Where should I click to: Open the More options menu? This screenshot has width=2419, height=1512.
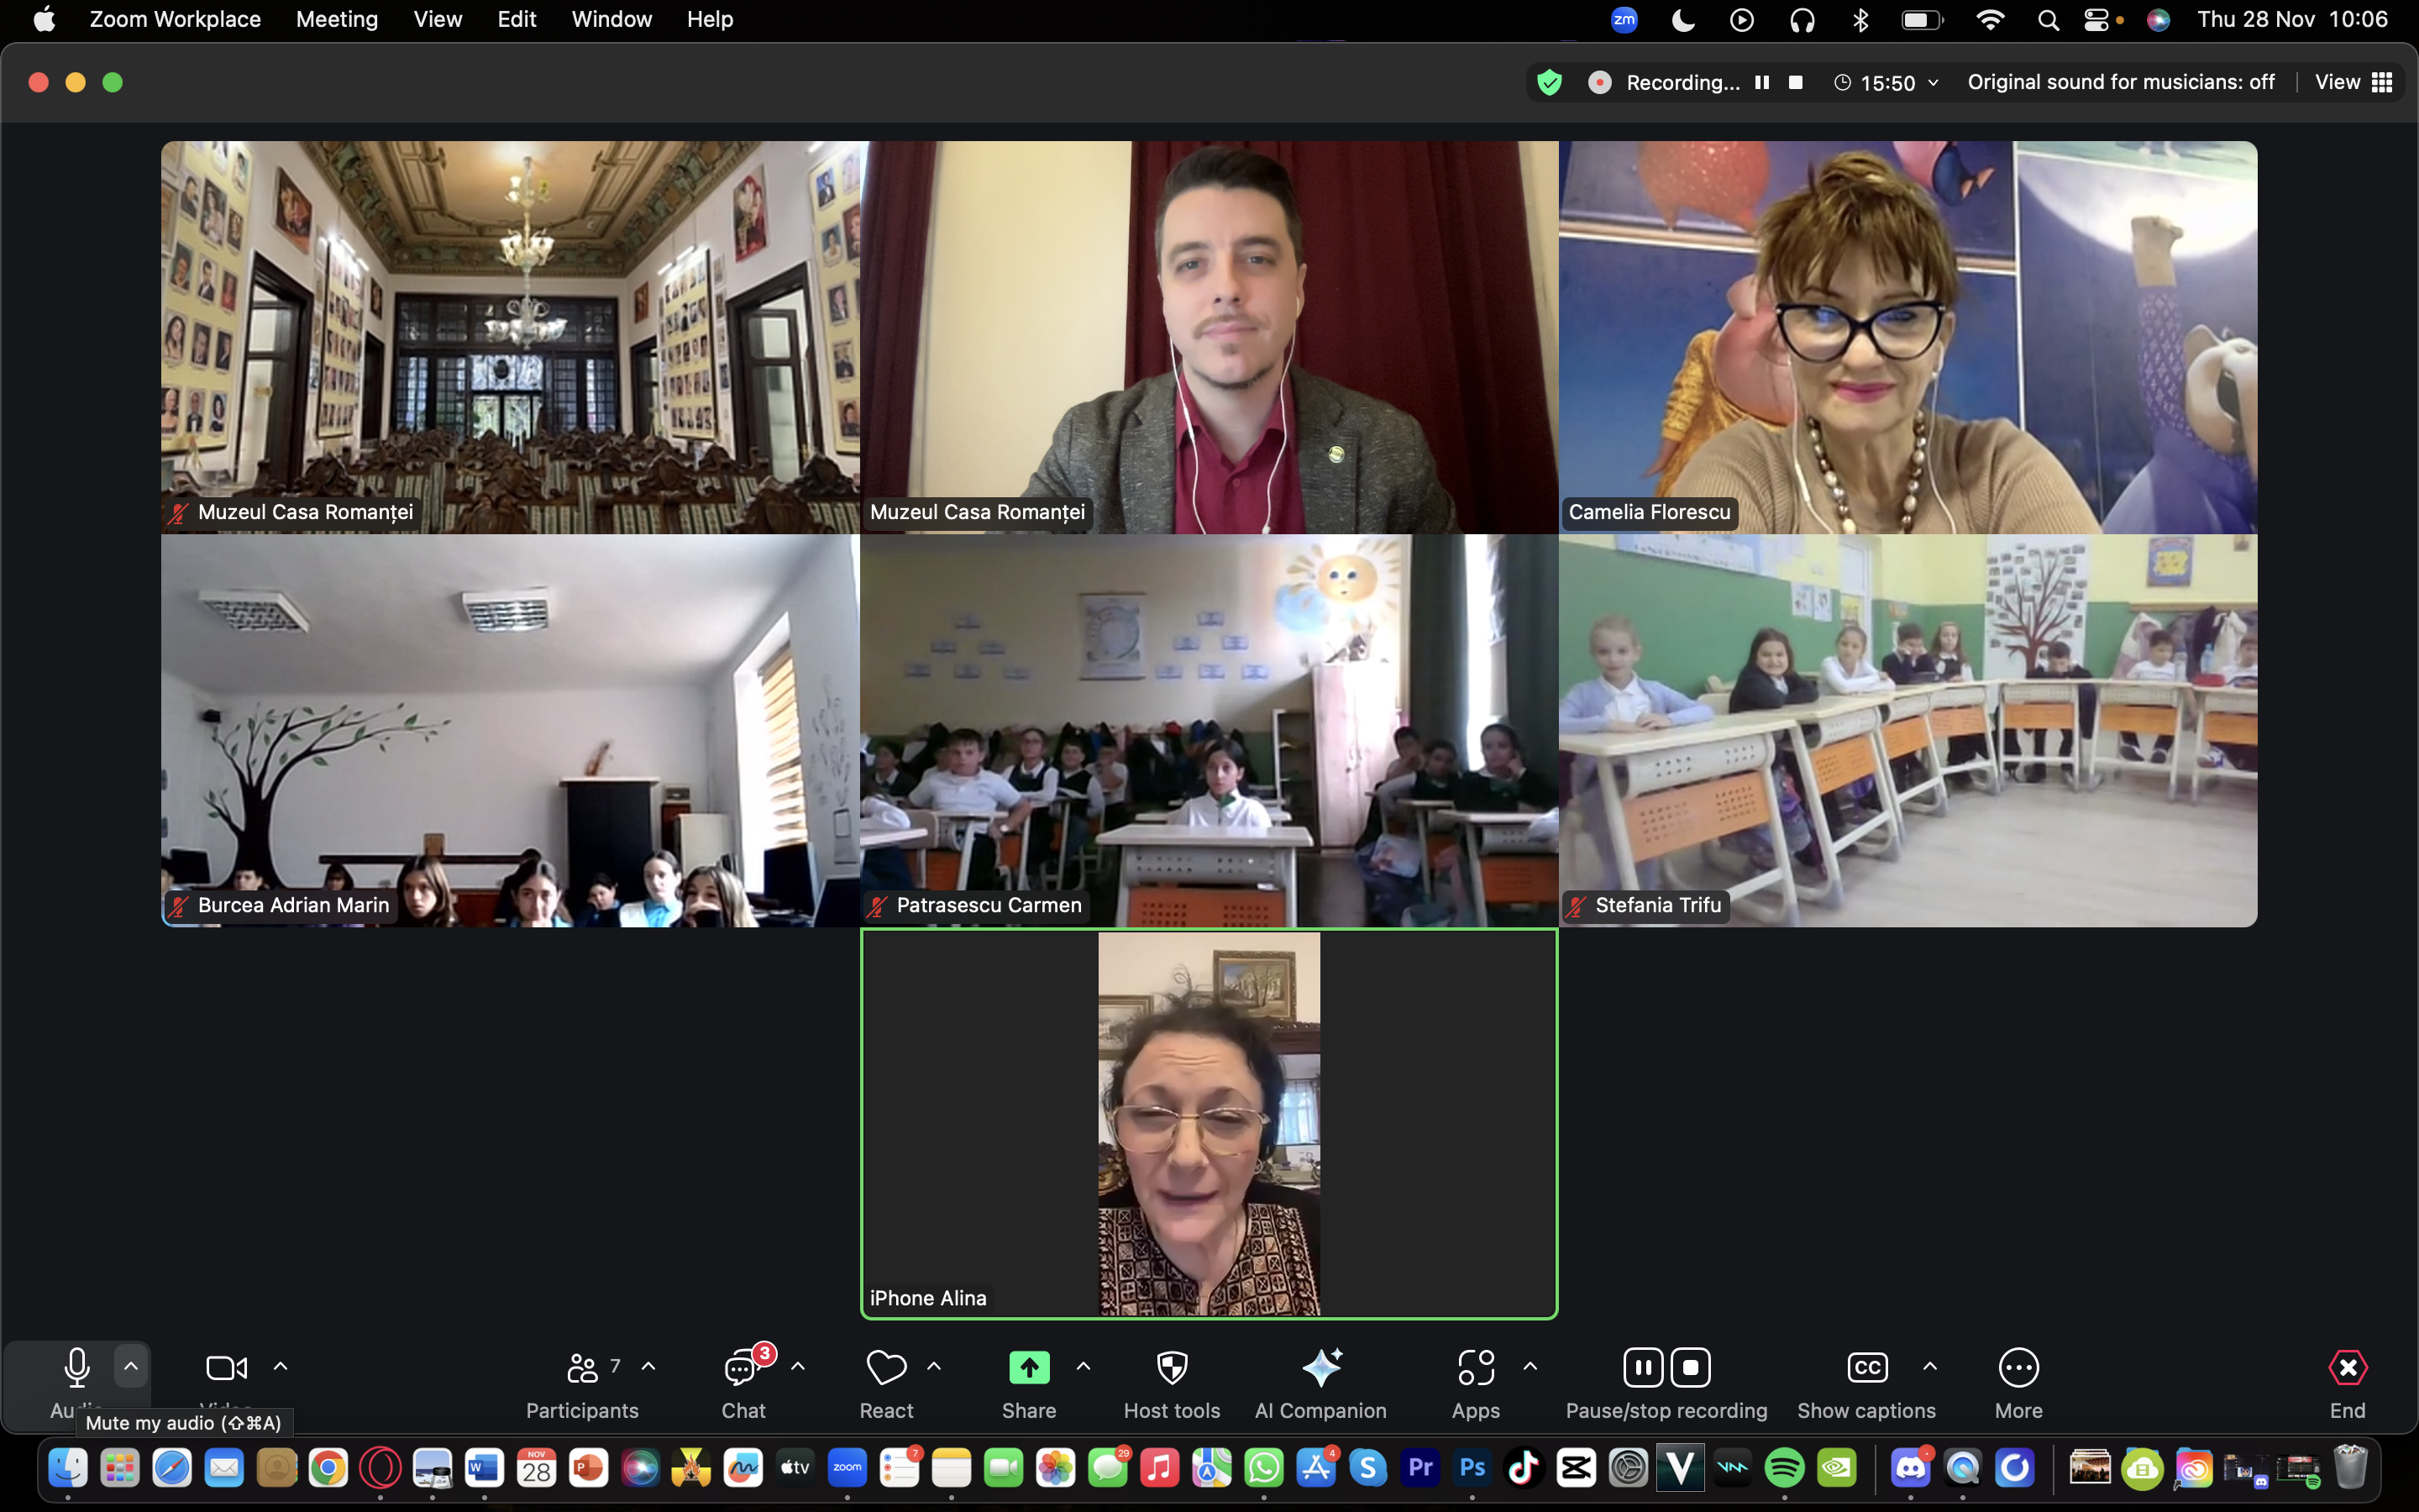tap(2018, 1368)
